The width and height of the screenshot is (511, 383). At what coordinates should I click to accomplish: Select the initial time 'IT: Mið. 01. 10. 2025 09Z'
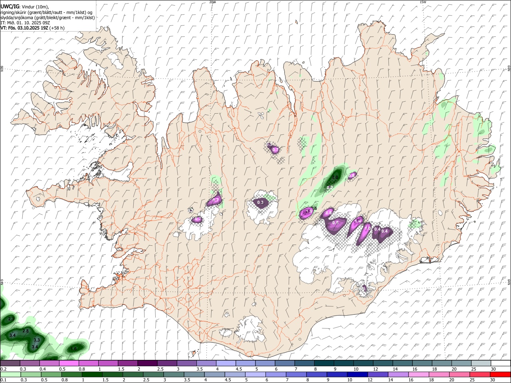25,23
